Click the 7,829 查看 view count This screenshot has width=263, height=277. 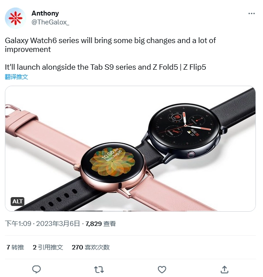point(101,224)
